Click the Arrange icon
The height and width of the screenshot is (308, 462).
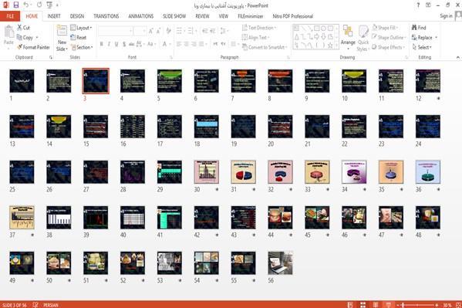(348, 31)
